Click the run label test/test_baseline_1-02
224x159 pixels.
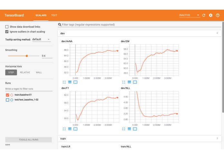tap(26, 100)
